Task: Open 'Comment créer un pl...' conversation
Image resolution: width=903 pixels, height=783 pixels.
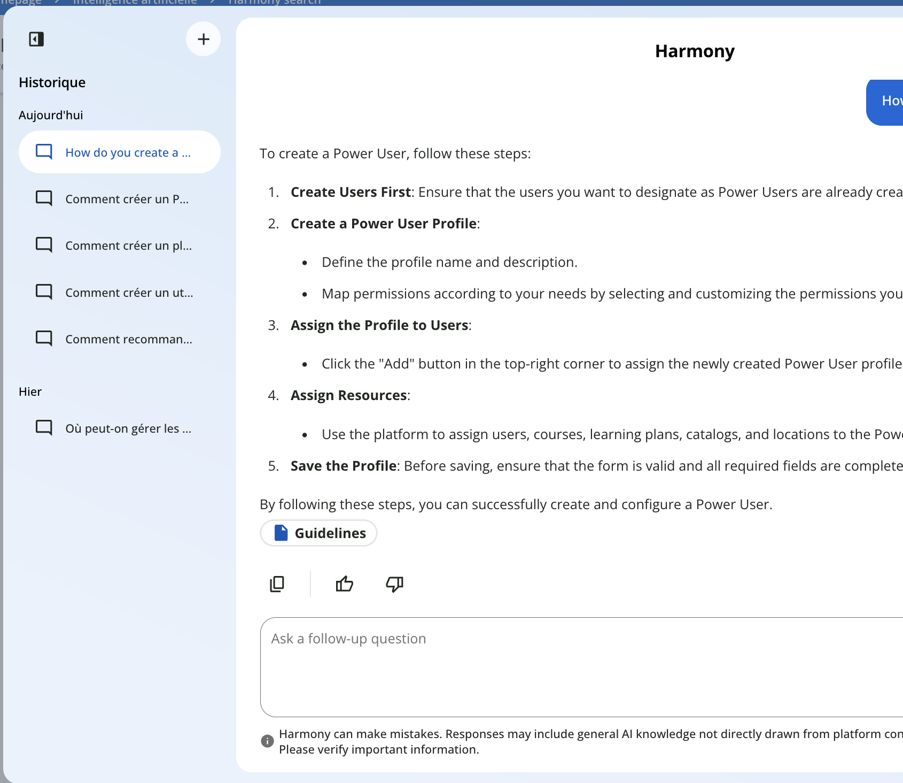Action: [x=120, y=245]
